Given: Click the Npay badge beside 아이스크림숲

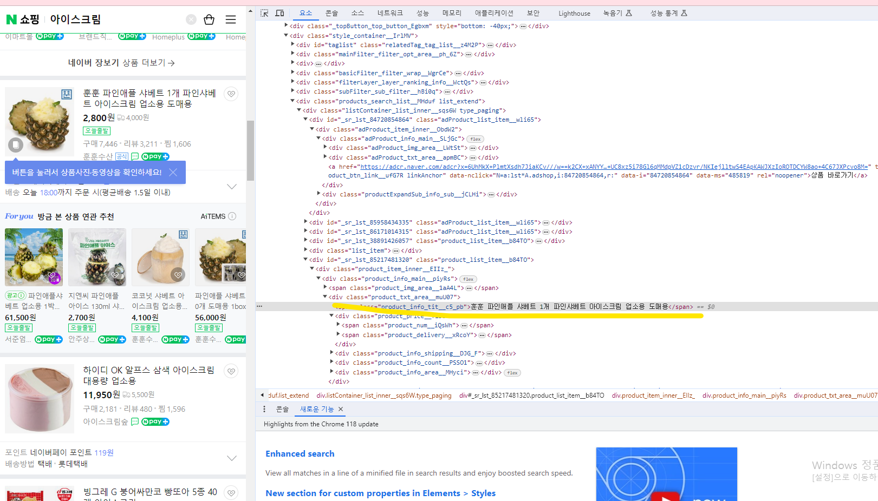Looking at the screenshot, I should tap(155, 421).
